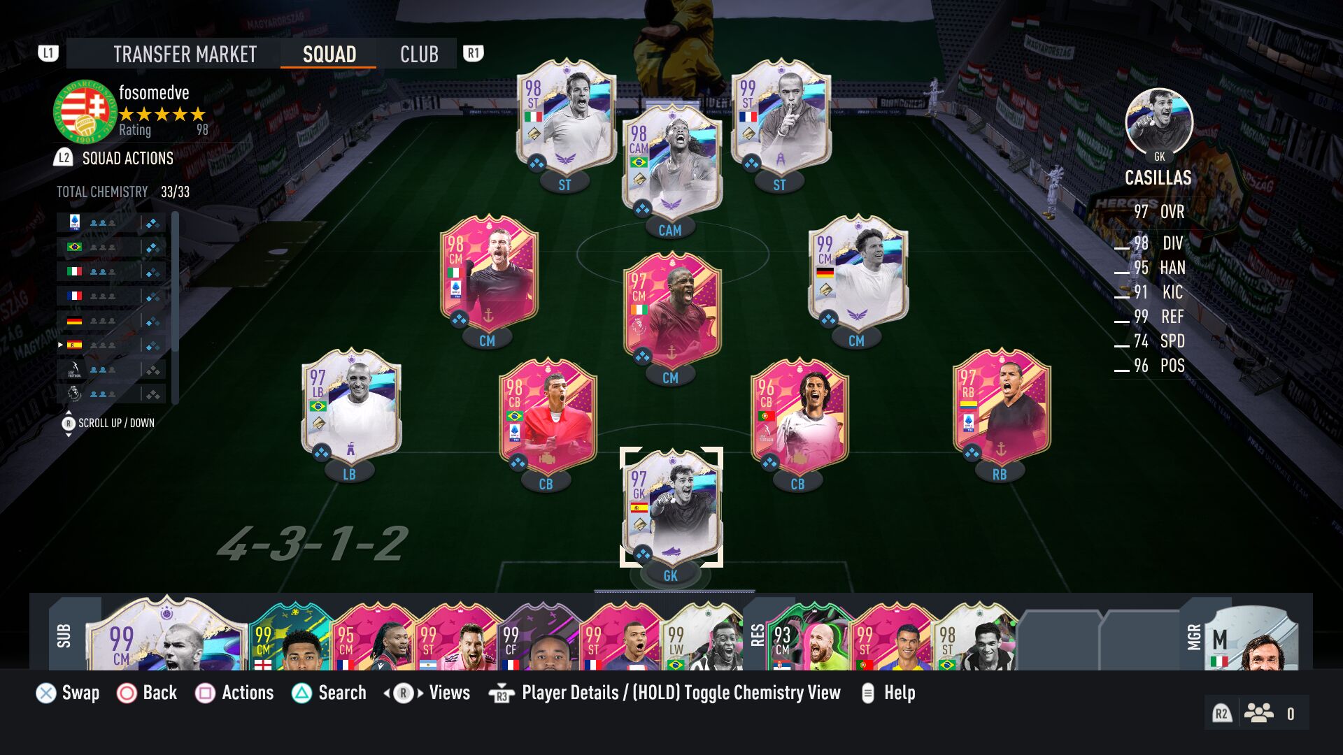Click the Actions square button icon
This screenshot has width=1343, height=755.
[205, 693]
